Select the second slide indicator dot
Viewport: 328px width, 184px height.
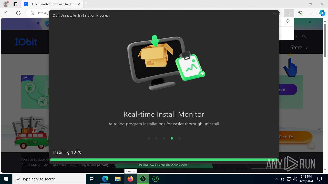pyautogui.click(x=156, y=138)
